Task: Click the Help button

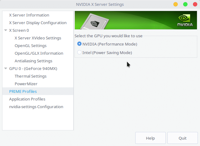Action: click(151, 138)
